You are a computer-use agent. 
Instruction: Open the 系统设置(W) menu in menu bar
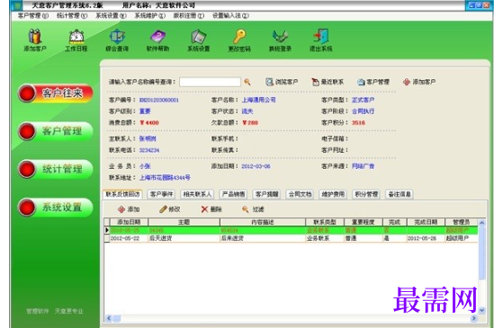click(x=111, y=15)
